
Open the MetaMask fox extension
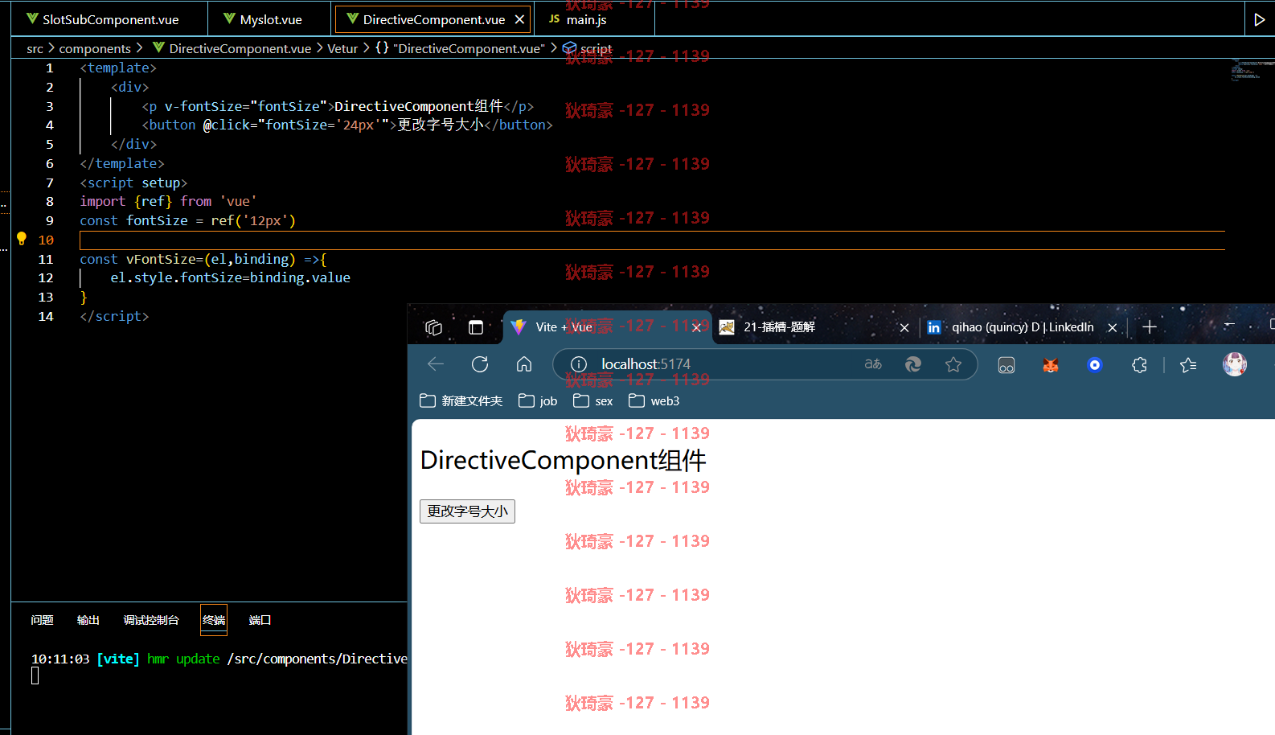pos(1051,365)
